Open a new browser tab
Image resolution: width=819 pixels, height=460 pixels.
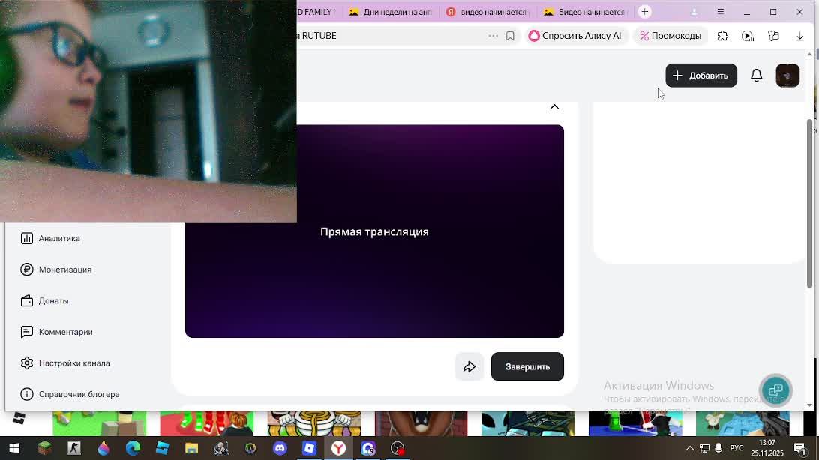point(644,12)
